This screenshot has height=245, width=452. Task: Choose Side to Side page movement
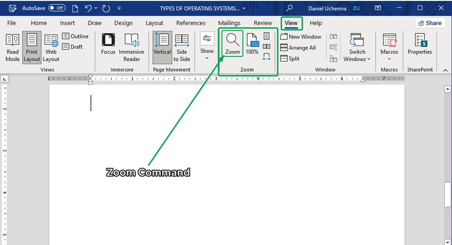click(182, 47)
